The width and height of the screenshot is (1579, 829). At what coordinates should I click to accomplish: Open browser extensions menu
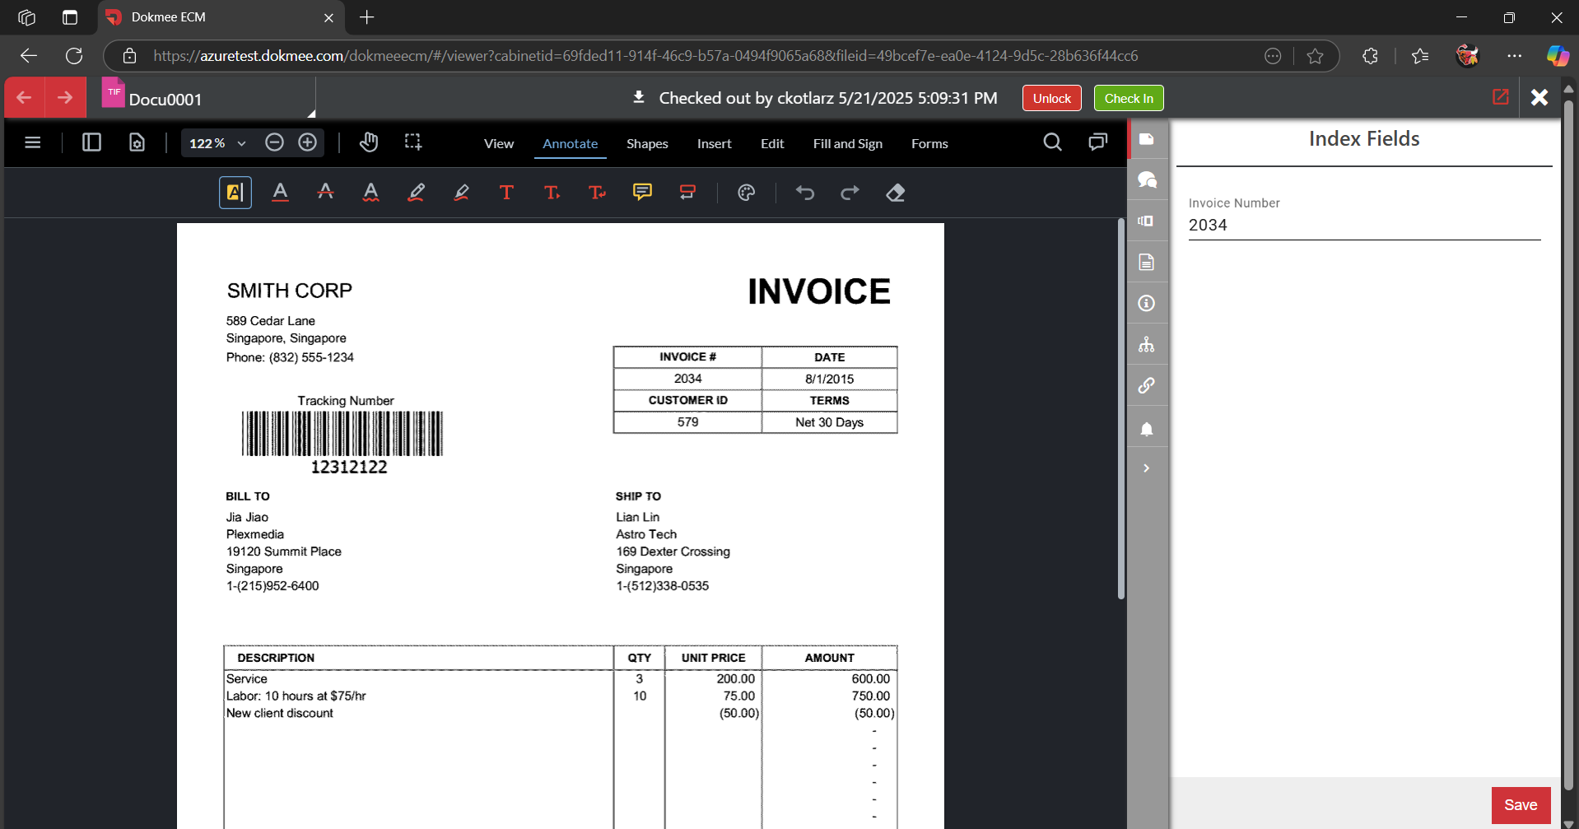(x=1370, y=56)
